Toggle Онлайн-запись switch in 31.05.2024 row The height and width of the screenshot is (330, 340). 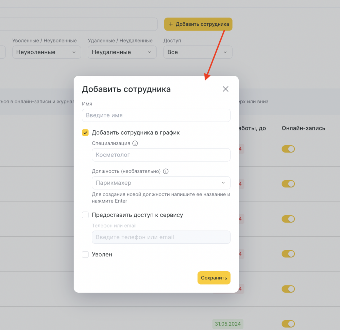click(288, 324)
